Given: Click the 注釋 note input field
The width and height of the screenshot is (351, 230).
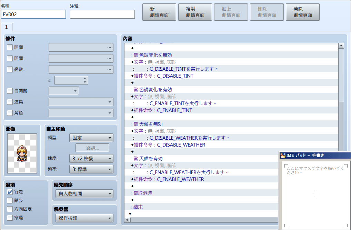Looking at the screenshot, I should pyautogui.click(x=102, y=14).
